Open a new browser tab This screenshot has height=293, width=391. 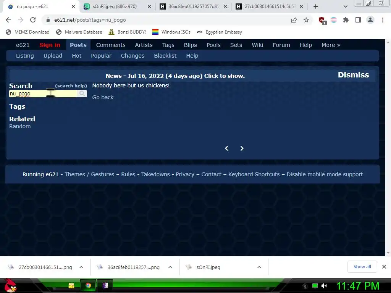pyautogui.click(x=316, y=6)
